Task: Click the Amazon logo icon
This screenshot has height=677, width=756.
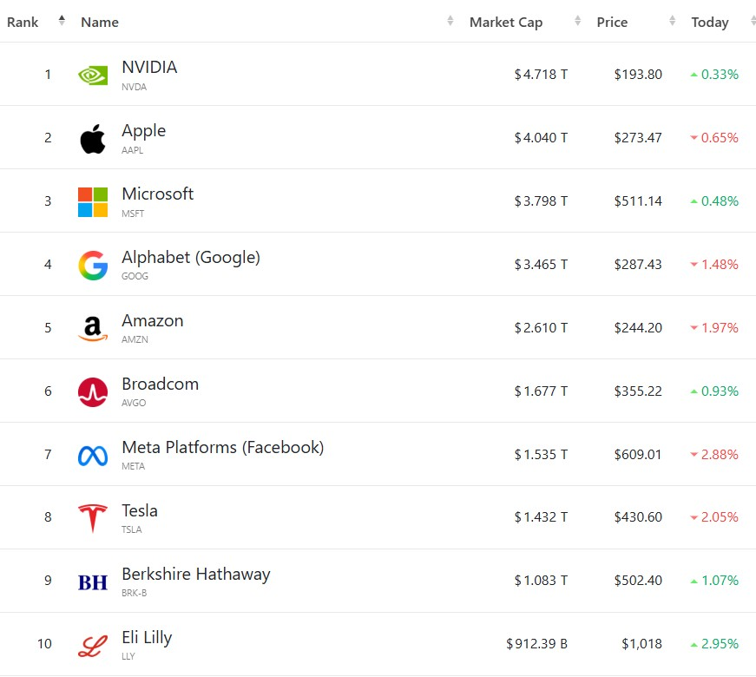Action: (93, 328)
